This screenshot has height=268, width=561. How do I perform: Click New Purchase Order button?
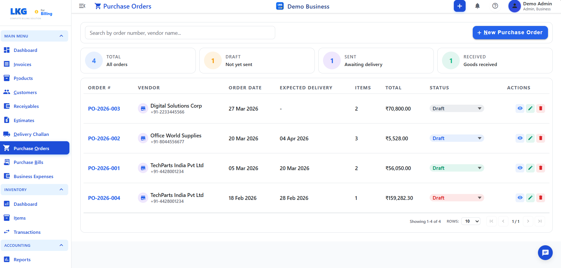click(510, 32)
